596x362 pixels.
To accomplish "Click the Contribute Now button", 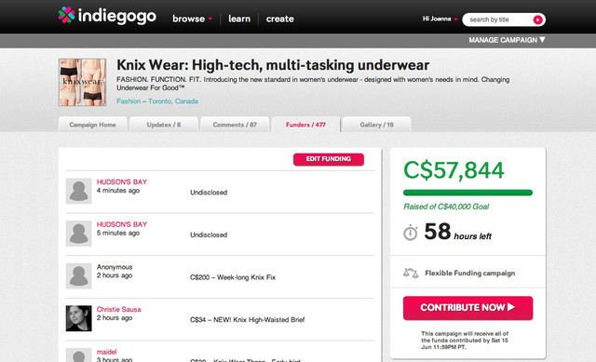I will tap(467, 308).
